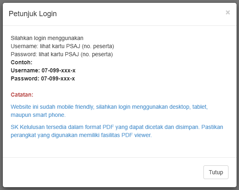
Task: Close the Petunjuk Login dialog with the X
Action: (x=228, y=13)
